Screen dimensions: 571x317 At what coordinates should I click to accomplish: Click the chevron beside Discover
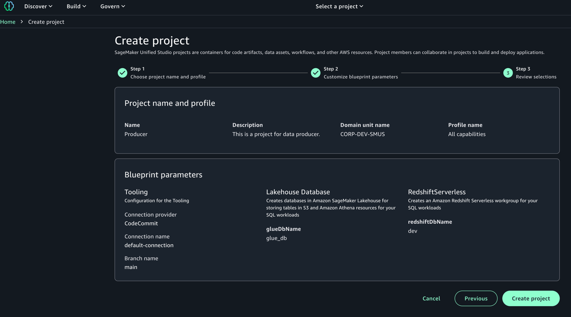[50, 6]
